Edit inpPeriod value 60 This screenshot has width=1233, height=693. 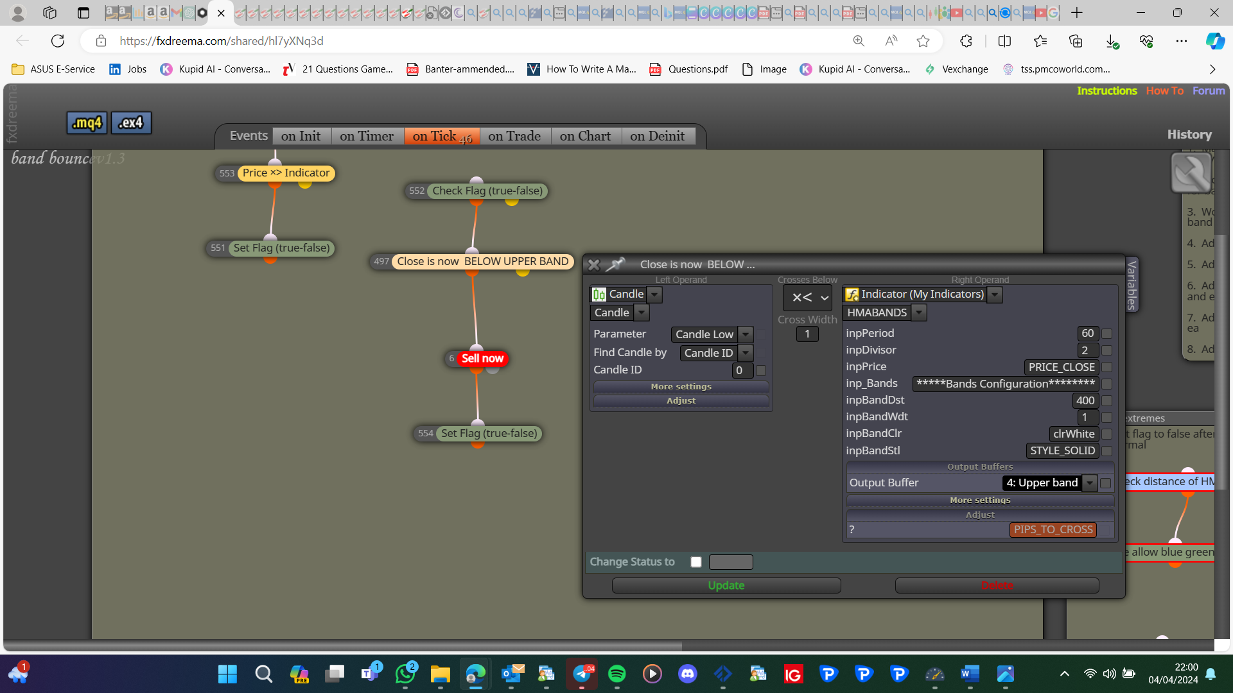point(1087,334)
